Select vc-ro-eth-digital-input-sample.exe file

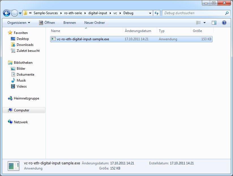point(83,39)
